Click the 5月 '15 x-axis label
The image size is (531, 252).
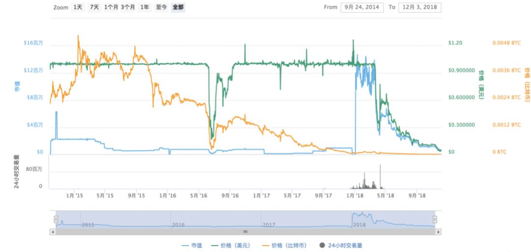tap(105, 196)
